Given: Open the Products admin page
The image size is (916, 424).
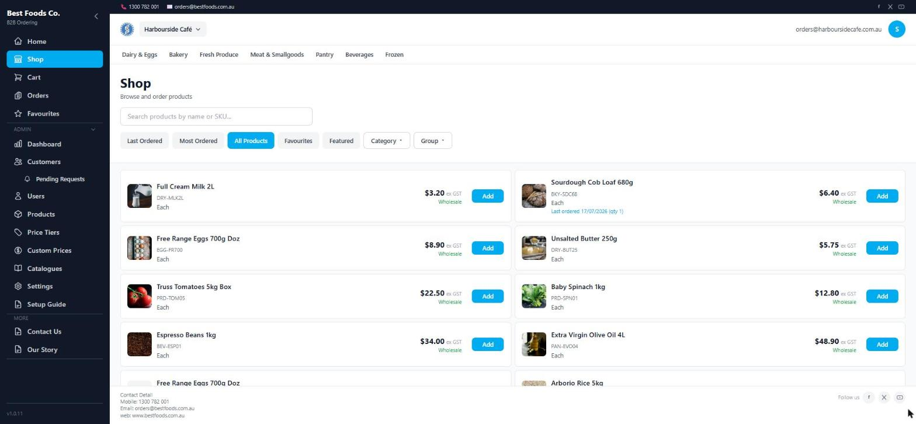Looking at the screenshot, I should click(x=55, y=214).
